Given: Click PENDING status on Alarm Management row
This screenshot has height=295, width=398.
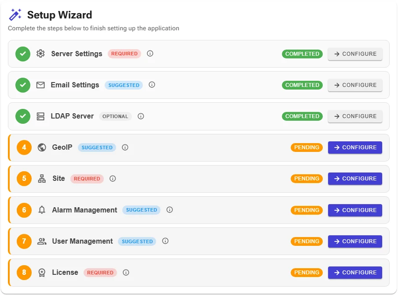Looking at the screenshot, I should (x=307, y=210).
